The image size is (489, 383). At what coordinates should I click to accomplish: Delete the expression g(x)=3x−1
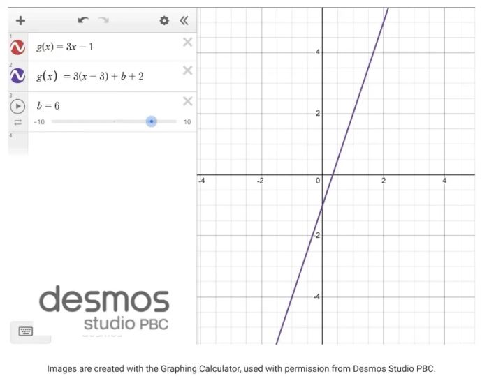(x=187, y=42)
